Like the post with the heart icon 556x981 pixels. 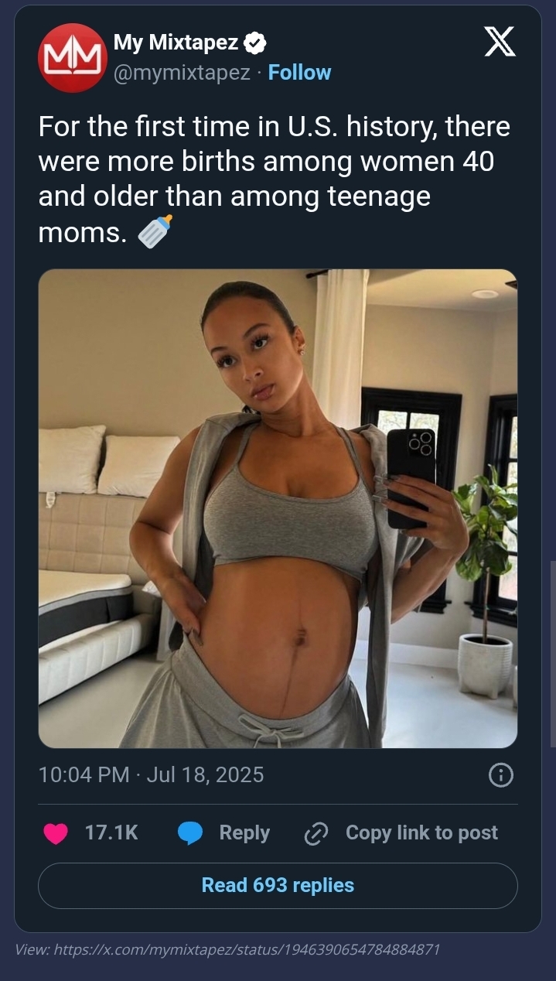(56, 833)
